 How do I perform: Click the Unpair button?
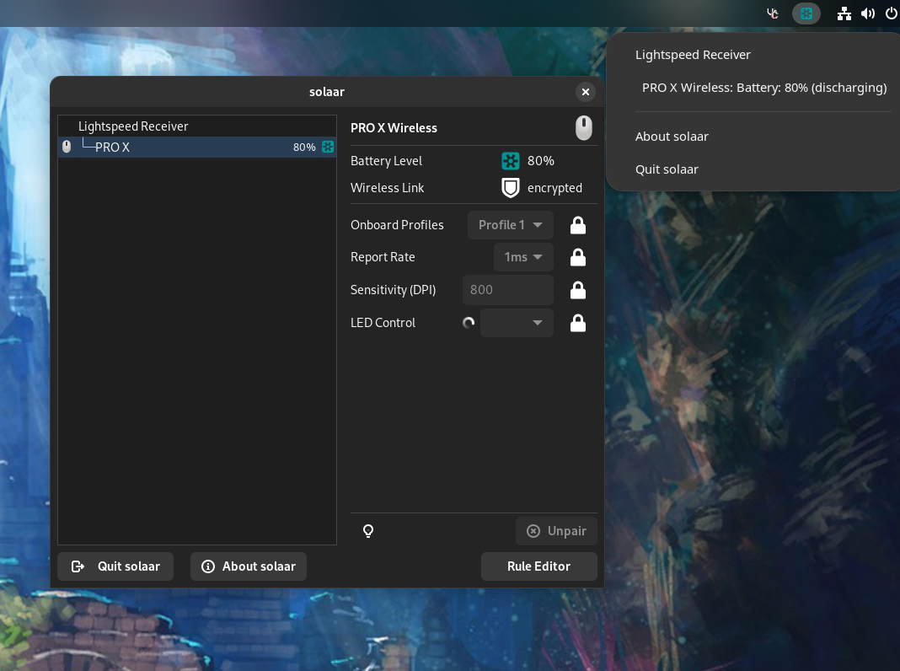tap(556, 531)
